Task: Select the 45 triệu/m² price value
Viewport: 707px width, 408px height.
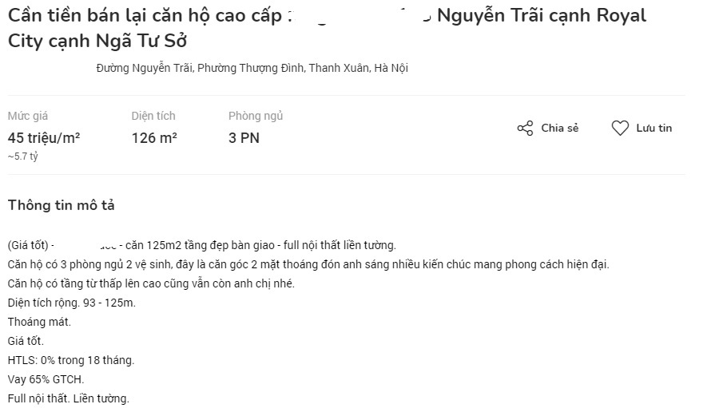Action: coord(44,138)
